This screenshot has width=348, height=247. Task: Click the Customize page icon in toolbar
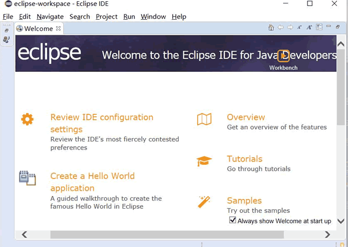(x=319, y=27)
